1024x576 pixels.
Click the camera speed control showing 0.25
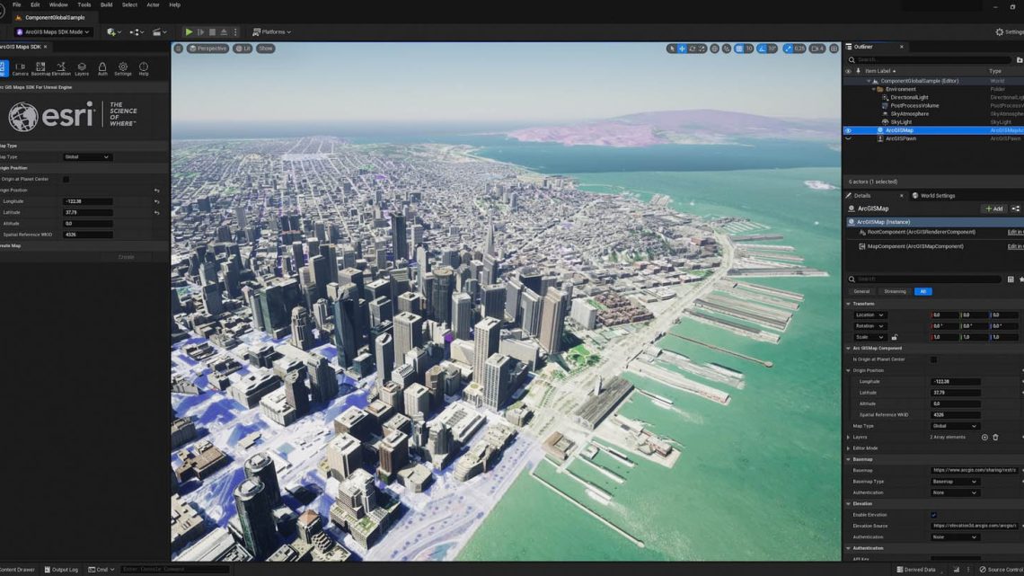[x=795, y=47]
